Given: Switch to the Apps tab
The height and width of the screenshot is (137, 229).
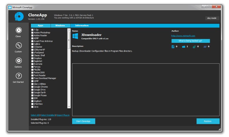Looking at the screenshot, I should pyautogui.click(x=40, y=26).
